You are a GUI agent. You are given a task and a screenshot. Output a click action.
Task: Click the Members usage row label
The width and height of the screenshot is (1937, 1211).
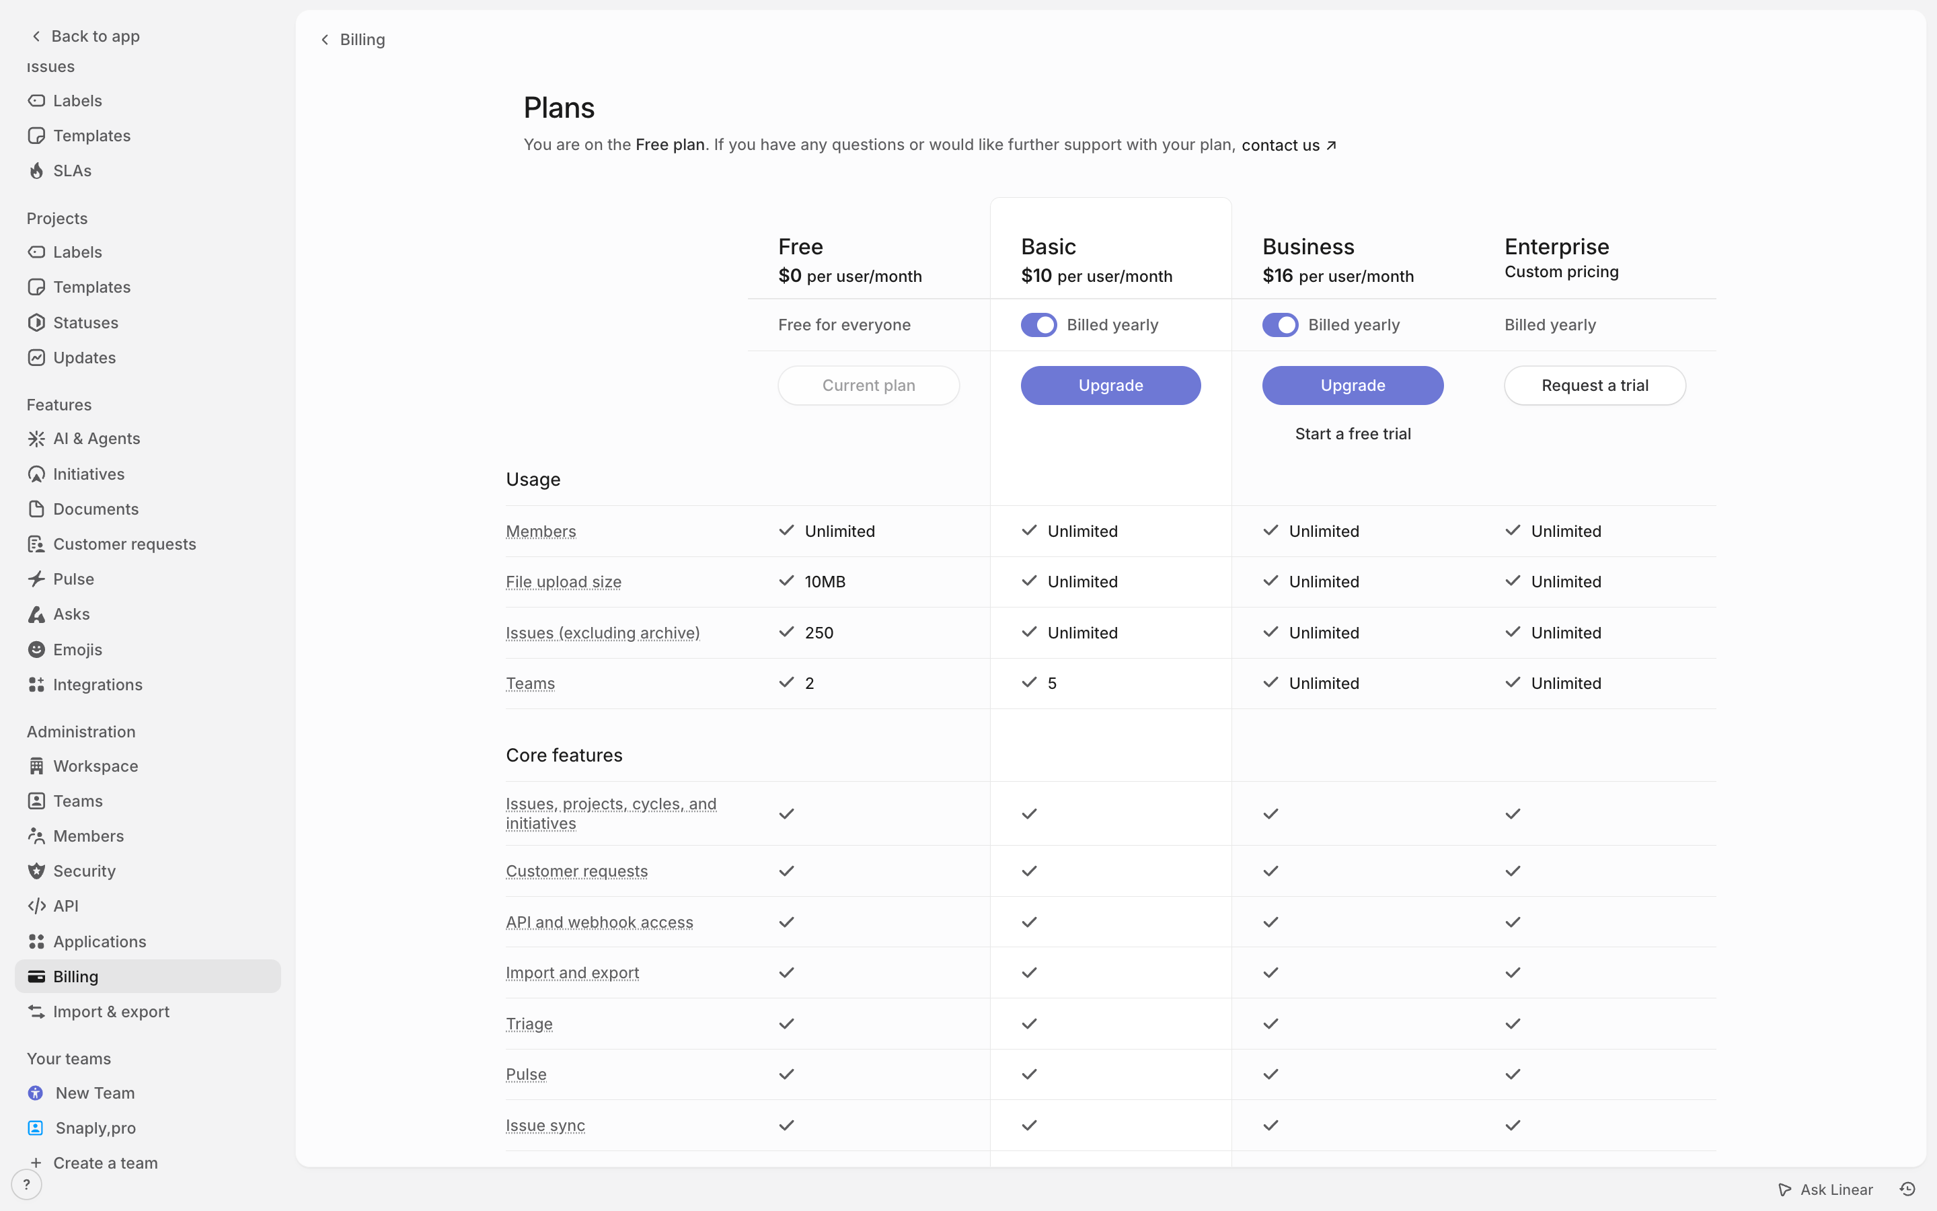pos(541,531)
